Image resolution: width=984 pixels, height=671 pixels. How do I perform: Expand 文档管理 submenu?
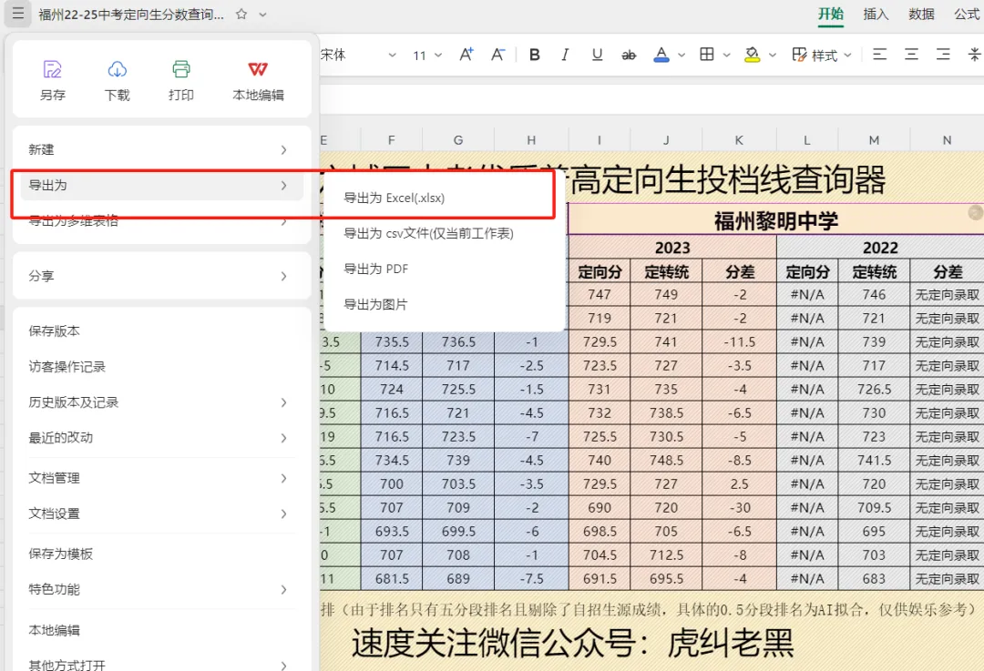click(x=161, y=478)
